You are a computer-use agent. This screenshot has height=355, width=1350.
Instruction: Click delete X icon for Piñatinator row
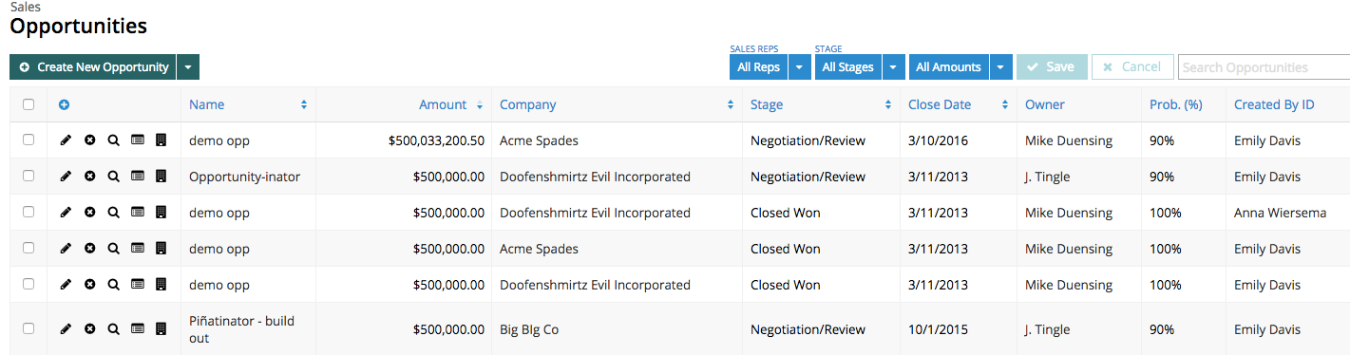(x=89, y=329)
